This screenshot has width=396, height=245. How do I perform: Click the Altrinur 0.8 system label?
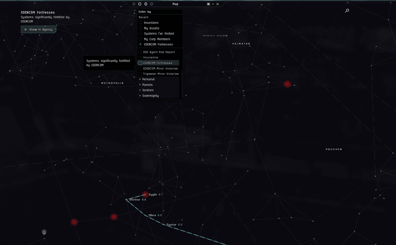[x=138, y=200]
